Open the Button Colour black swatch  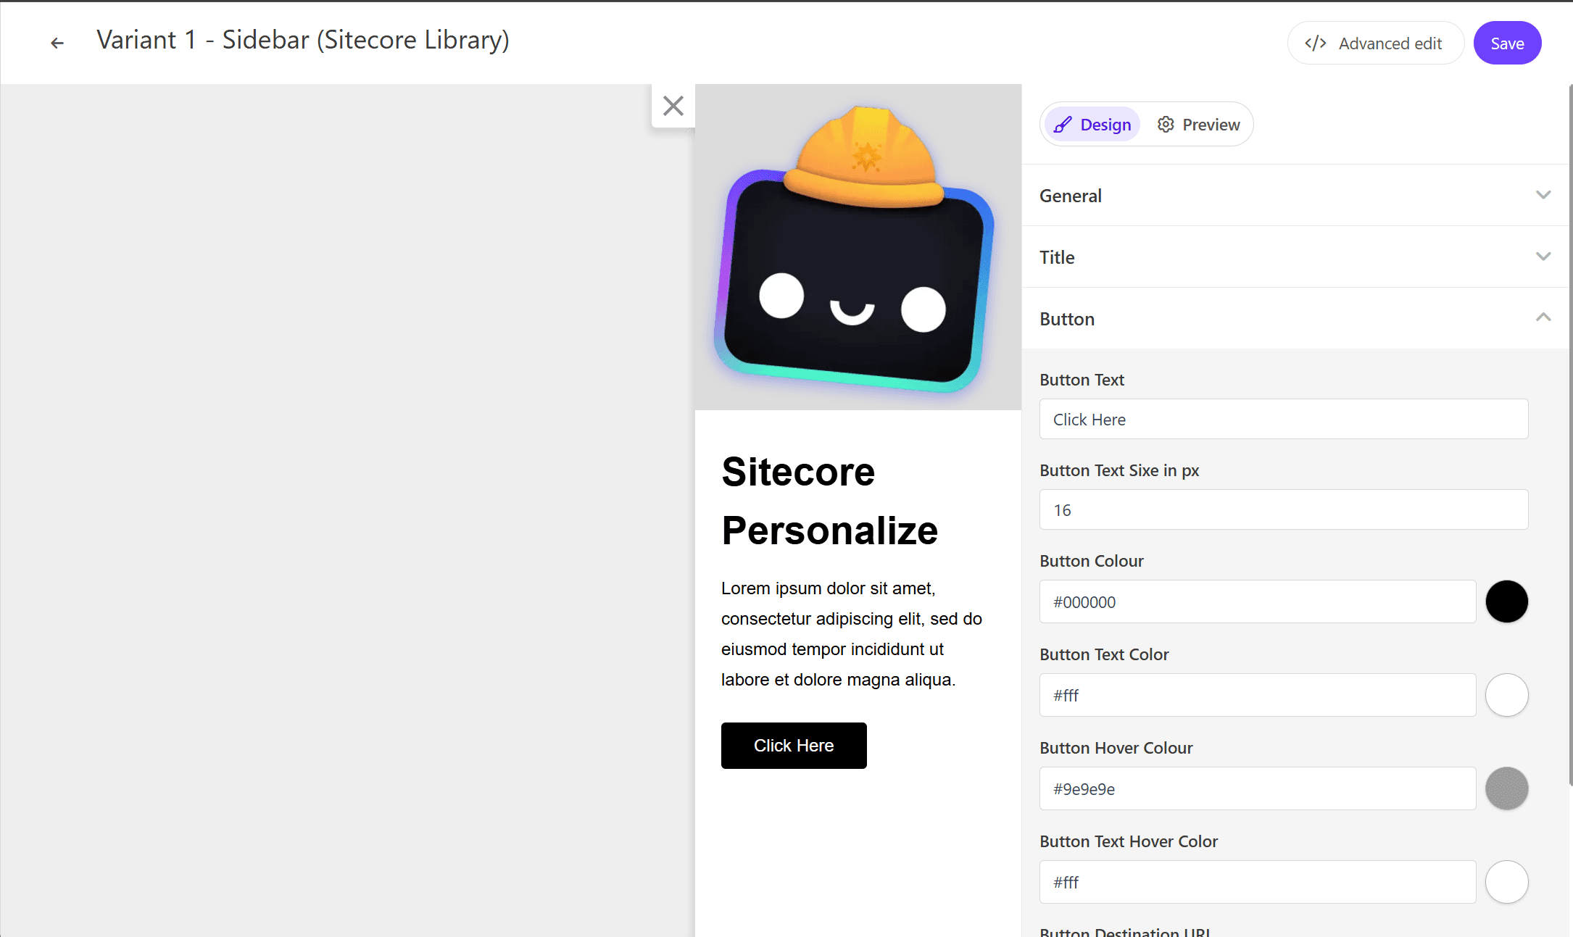[x=1506, y=601]
